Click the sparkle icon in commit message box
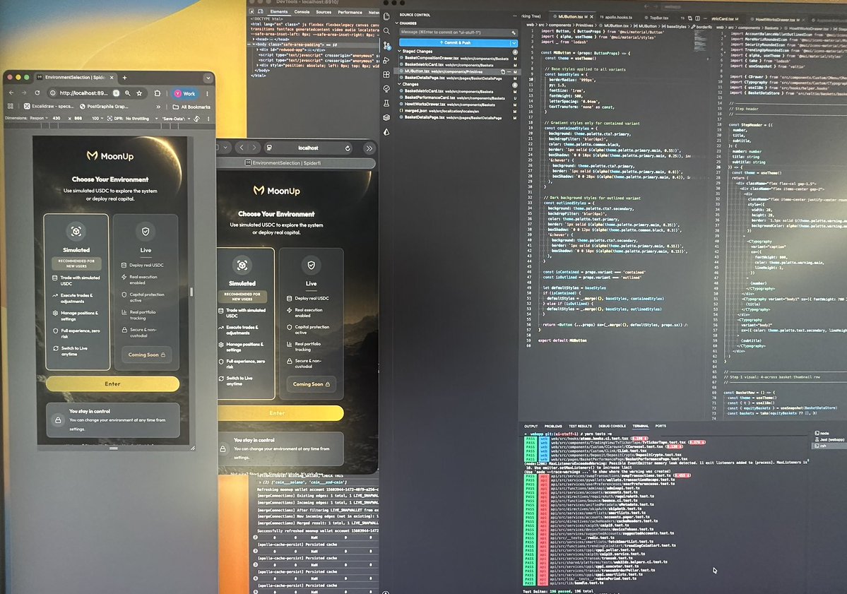The height and width of the screenshot is (594, 847). click(513, 32)
